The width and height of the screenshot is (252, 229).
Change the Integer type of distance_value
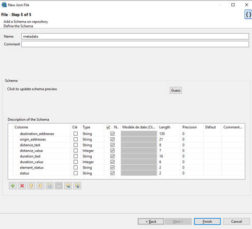click(88, 151)
